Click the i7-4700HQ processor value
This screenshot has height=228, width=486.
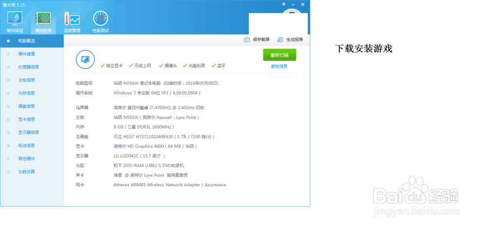coord(159,108)
